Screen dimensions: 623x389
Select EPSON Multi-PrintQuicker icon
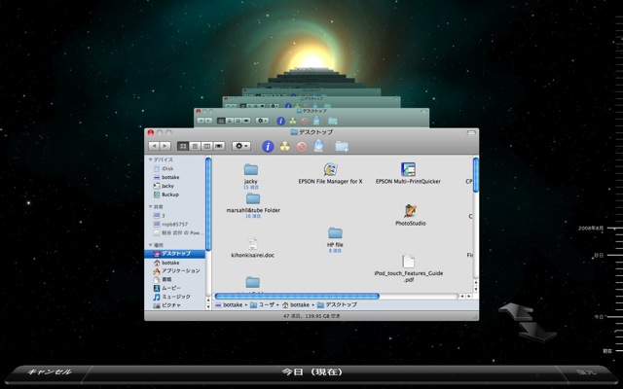pyautogui.click(x=408, y=169)
